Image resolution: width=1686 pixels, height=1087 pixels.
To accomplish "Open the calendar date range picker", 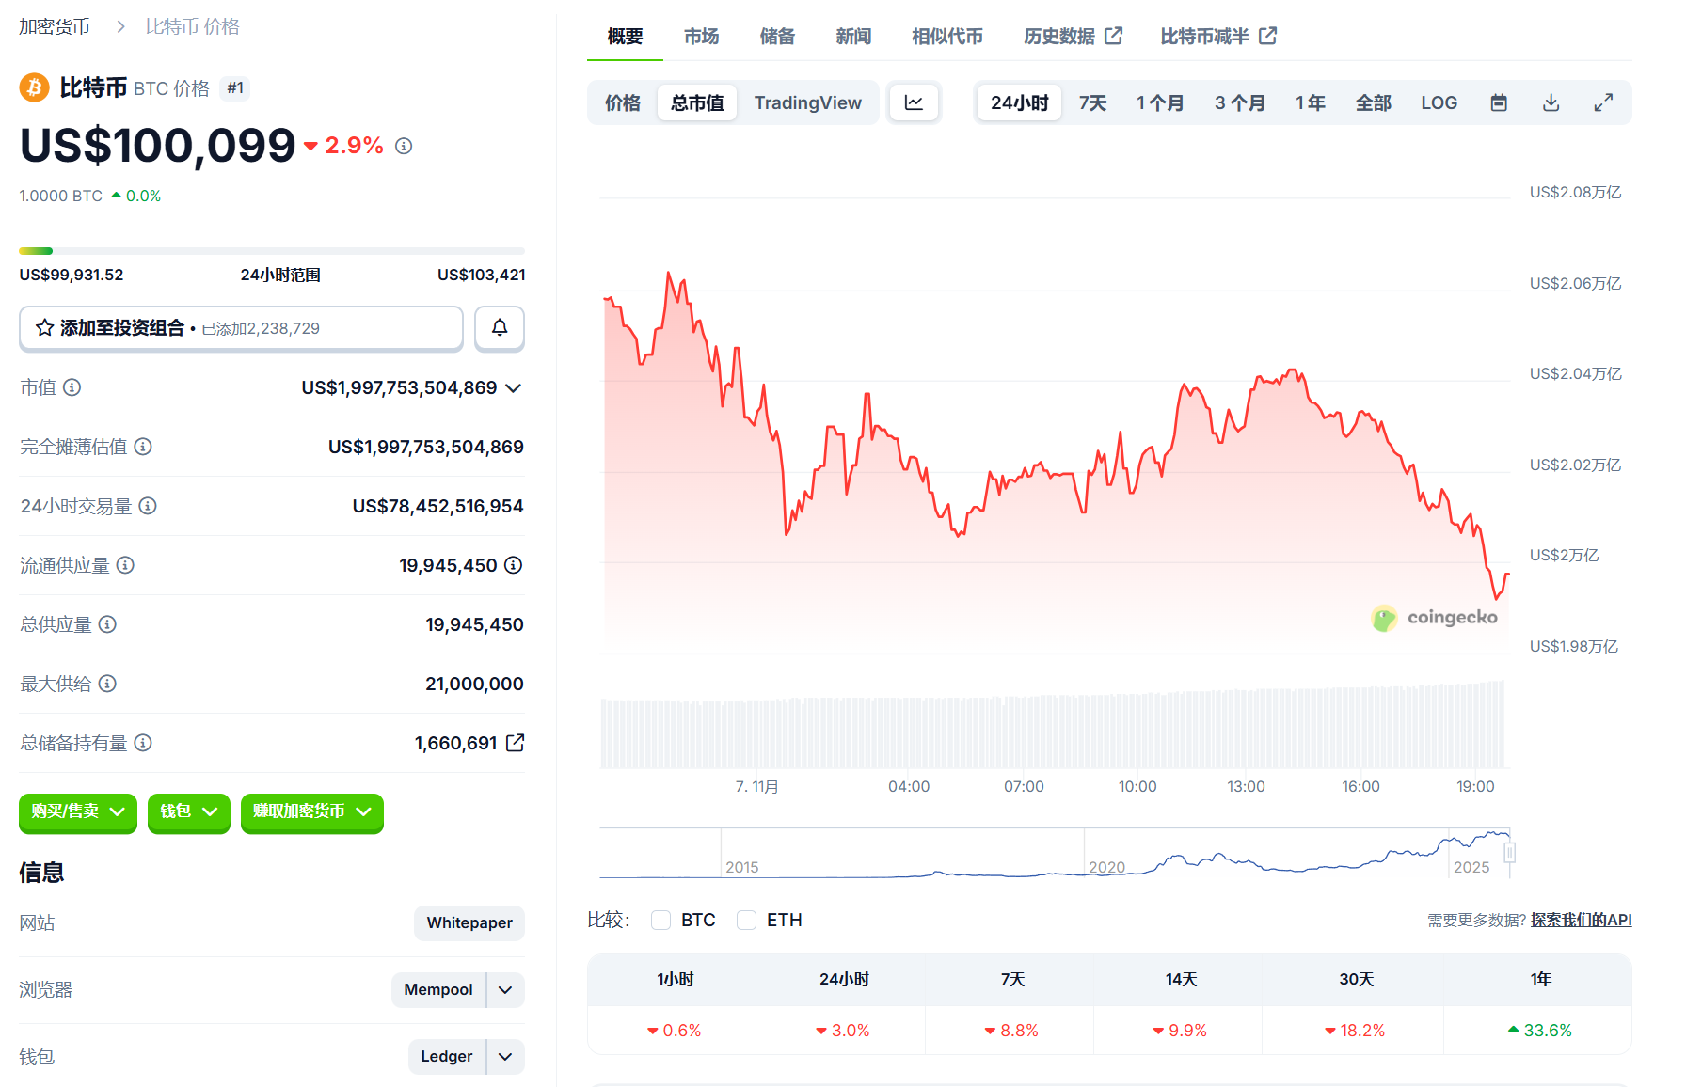I will pyautogui.click(x=1499, y=102).
